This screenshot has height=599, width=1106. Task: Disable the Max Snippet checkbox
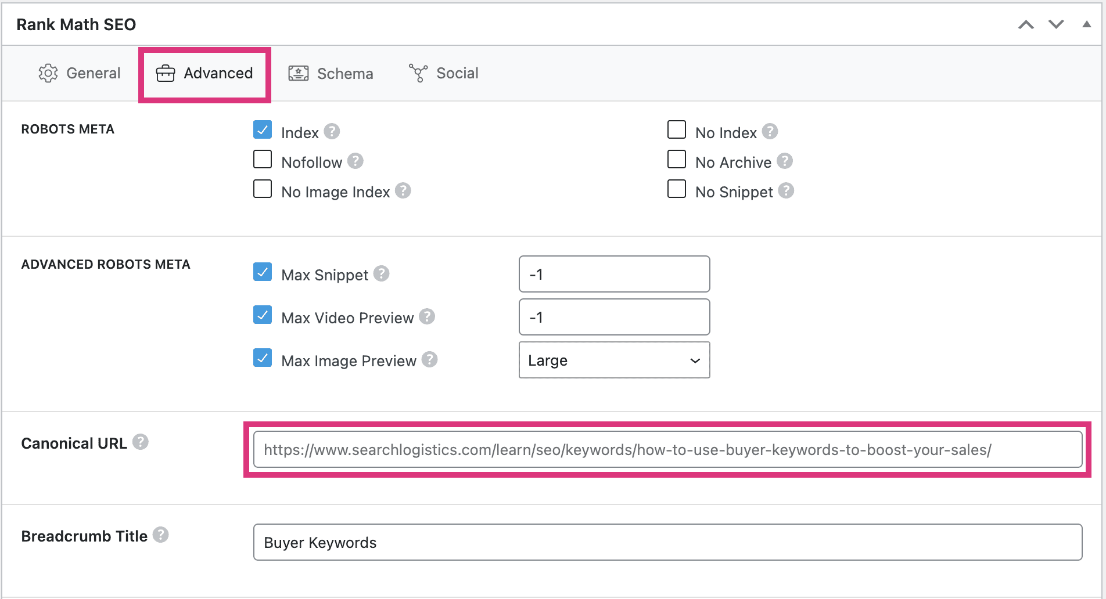(263, 272)
